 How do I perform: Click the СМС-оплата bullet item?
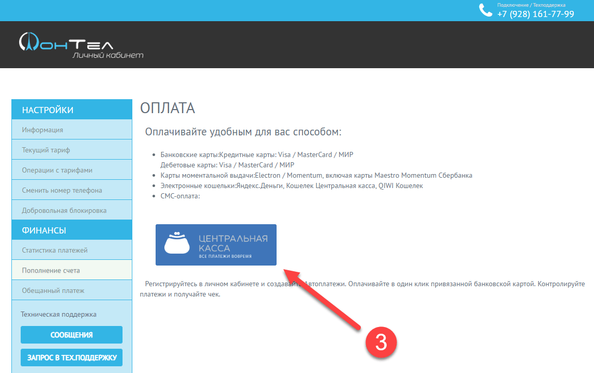[x=180, y=196]
